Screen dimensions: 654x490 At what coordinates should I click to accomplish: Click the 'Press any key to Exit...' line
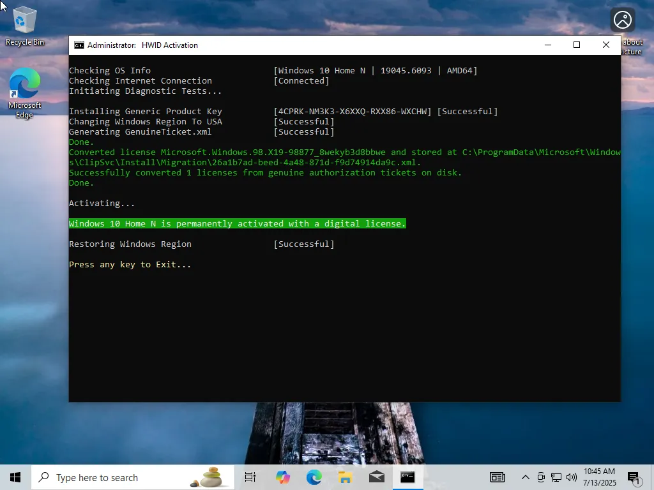[x=130, y=265]
